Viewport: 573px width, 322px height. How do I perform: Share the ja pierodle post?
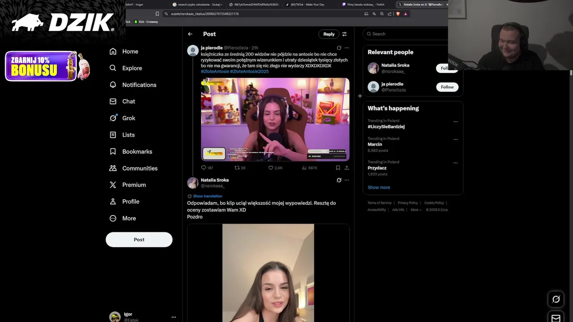tap(346, 168)
